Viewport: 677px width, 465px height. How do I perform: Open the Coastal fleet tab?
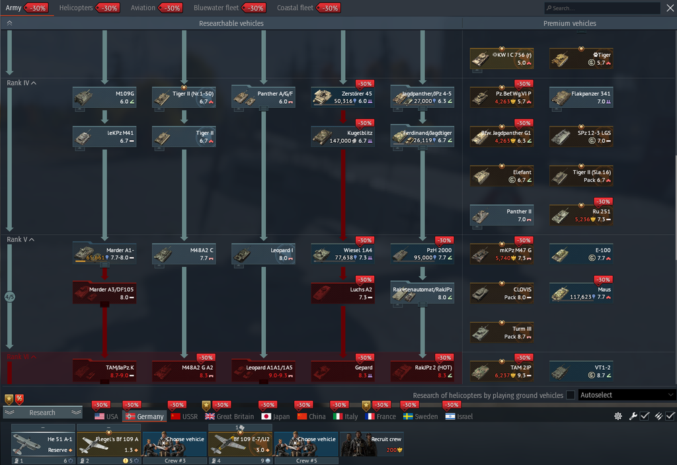[x=309, y=8]
